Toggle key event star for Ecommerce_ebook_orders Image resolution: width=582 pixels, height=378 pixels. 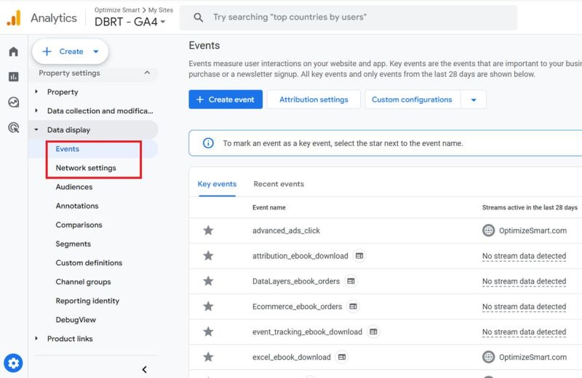click(208, 307)
